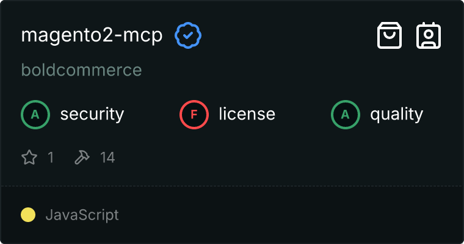Screen dimensions: 464x244
Task: Open the boldcommerce author link
Action: 81,70
